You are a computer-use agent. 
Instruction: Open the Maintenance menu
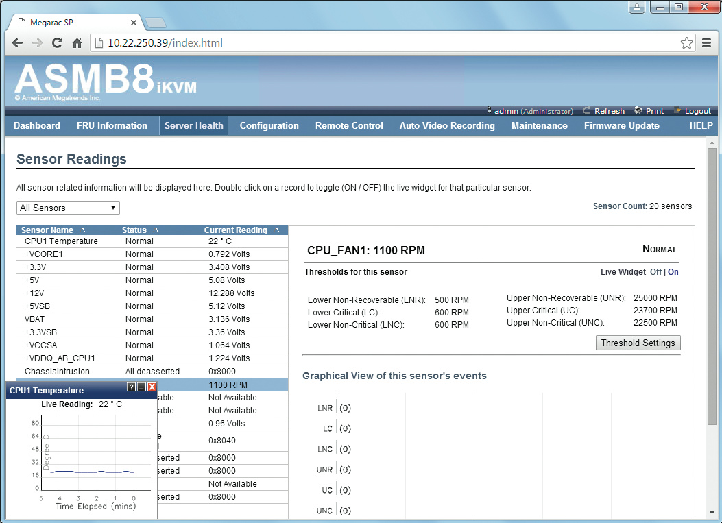[540, 125]
